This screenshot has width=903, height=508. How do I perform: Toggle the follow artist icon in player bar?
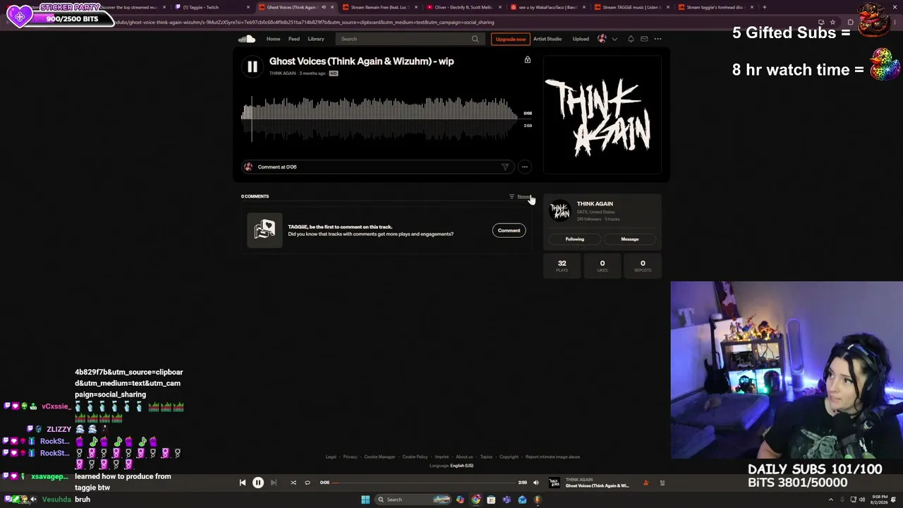pos(646,483)
